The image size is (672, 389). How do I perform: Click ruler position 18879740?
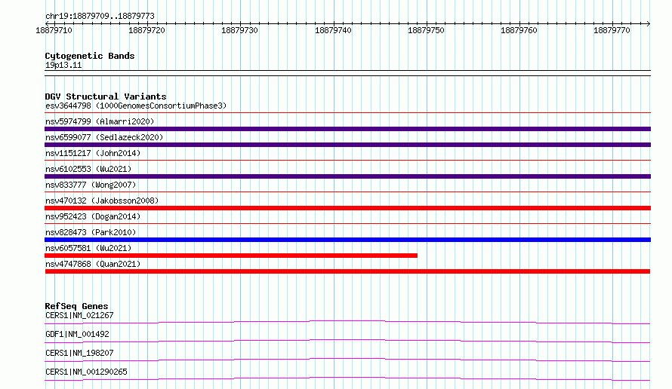[x=333, y=30]
